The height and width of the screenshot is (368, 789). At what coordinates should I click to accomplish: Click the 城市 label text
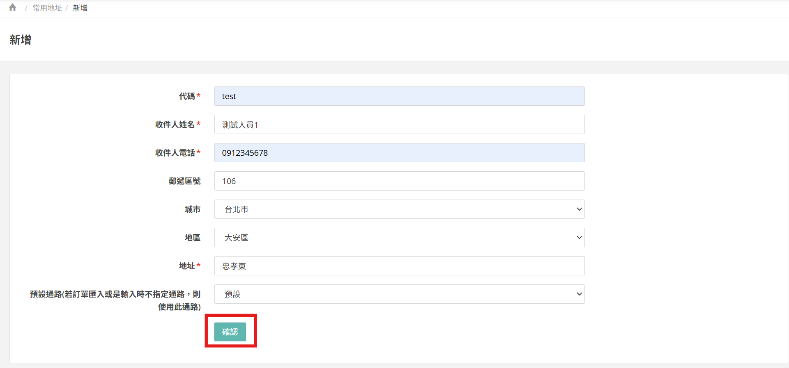(192, 209)
